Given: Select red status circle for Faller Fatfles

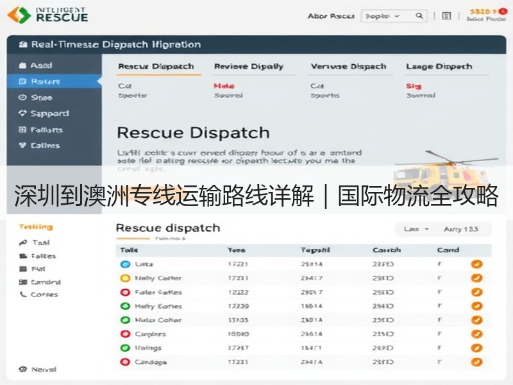Looking at the screenshot, I should 125,293.
